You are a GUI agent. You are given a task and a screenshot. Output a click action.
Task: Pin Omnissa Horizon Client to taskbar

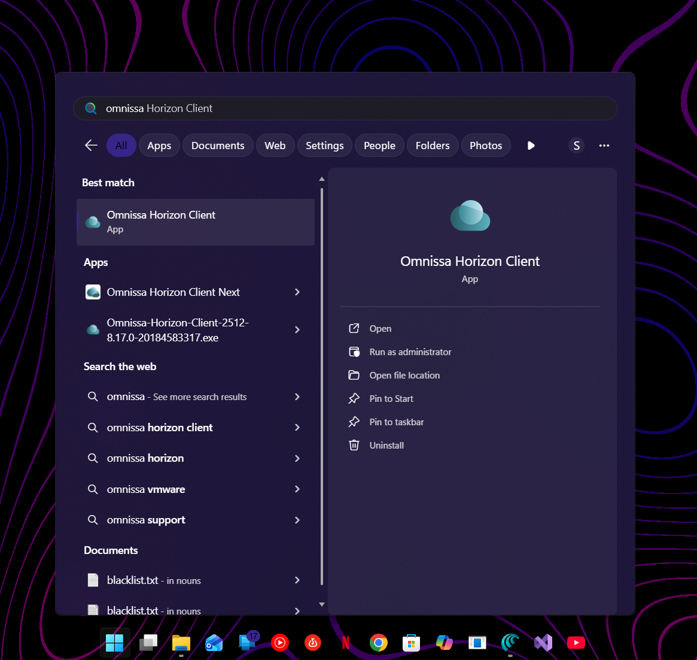[396, 422]
